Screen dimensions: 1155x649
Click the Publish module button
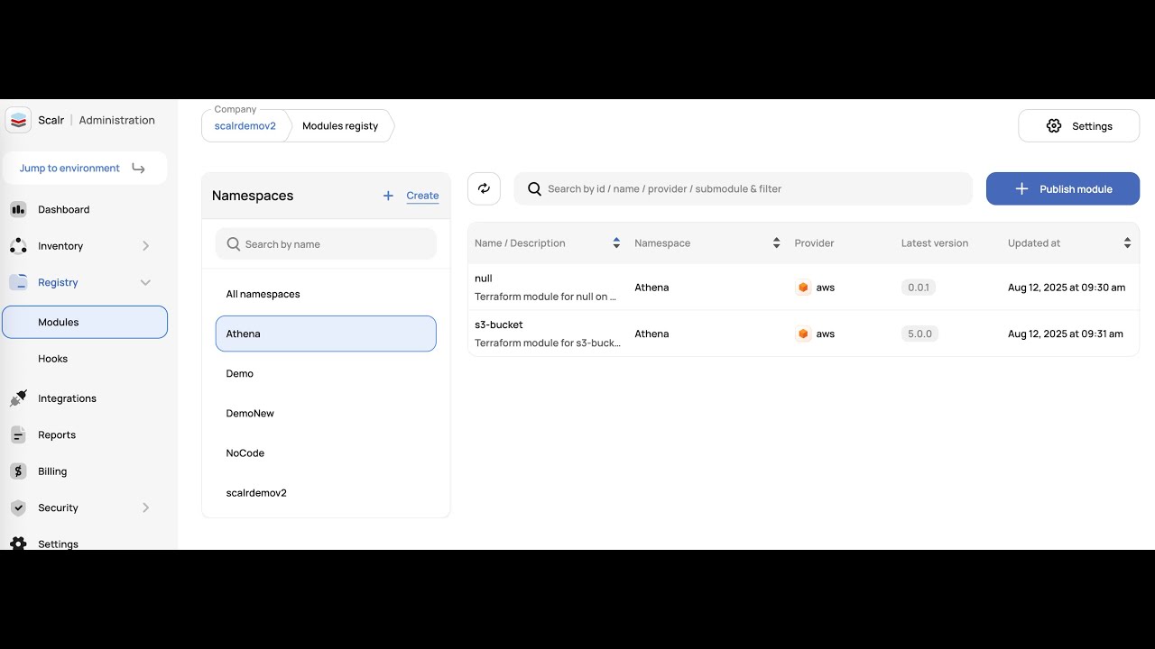pos(1062,189)
